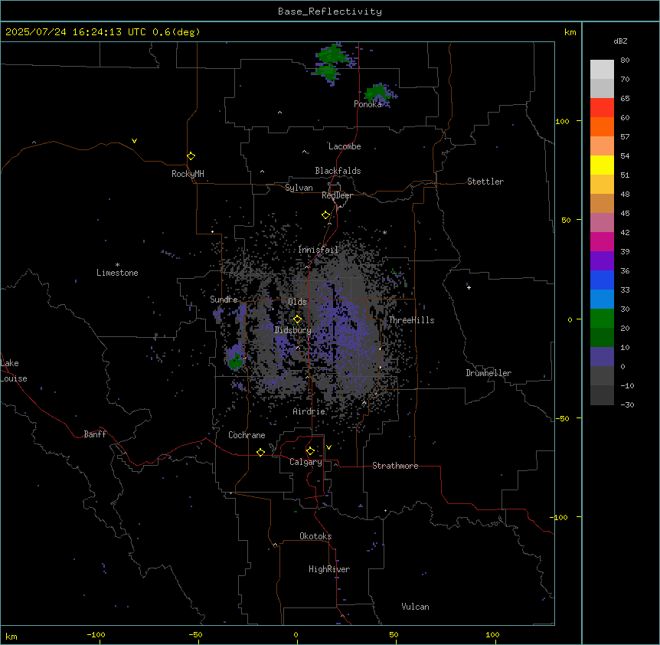
Task: Click yellow diamond marker south of RedDeer
Action: [325, 215]
